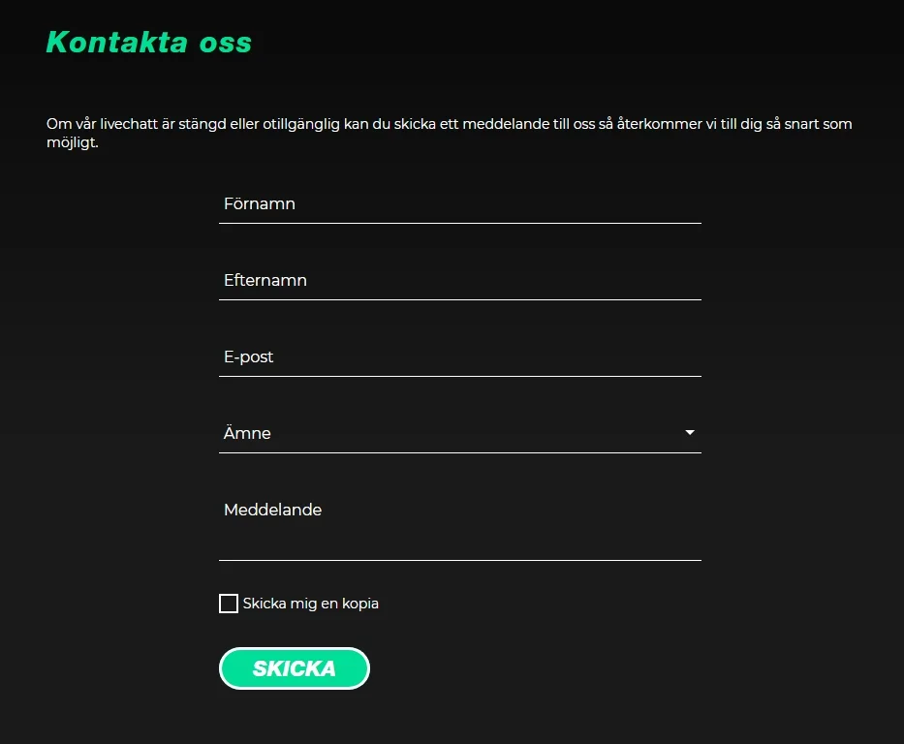Click the Kontakta oss heading
The image size is (904, 744).
tap(149, 43)
